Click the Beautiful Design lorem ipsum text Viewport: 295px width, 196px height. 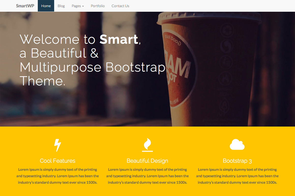click(147, 176)
